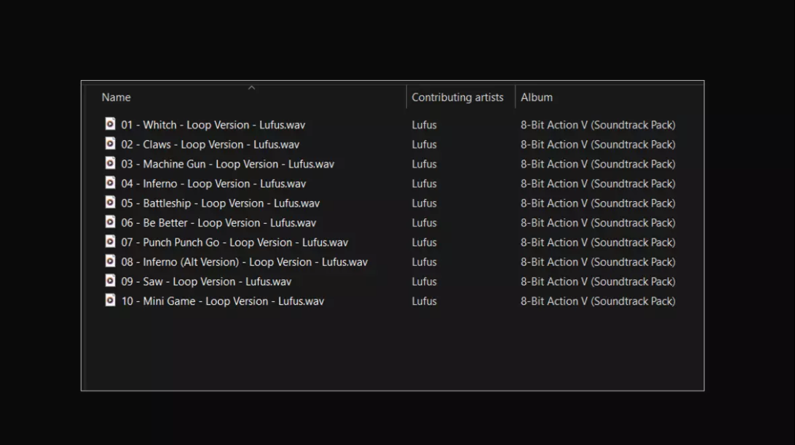795x445 pixels.
Task: Click the album cell in the 01 - Whitch row
Action: click(598, 125)
